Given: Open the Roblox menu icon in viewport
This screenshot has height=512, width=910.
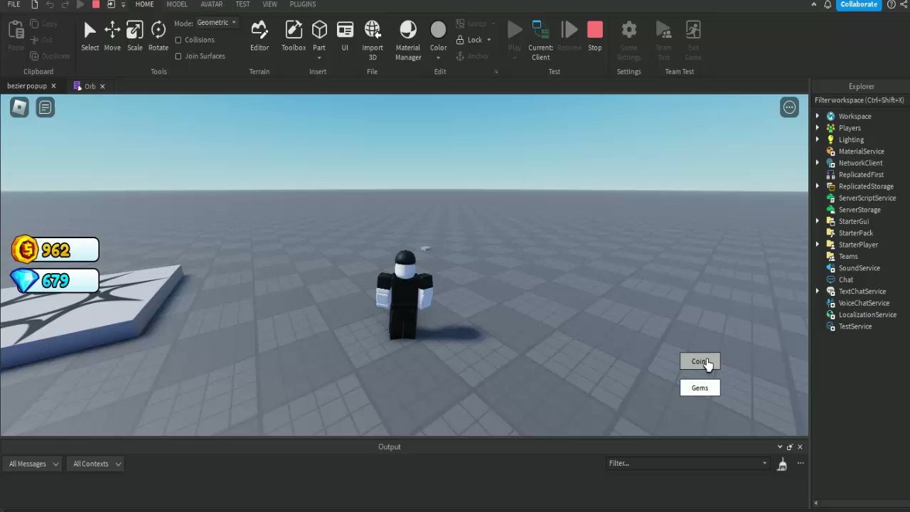Looking at the screenshot, I should [19, 107].
